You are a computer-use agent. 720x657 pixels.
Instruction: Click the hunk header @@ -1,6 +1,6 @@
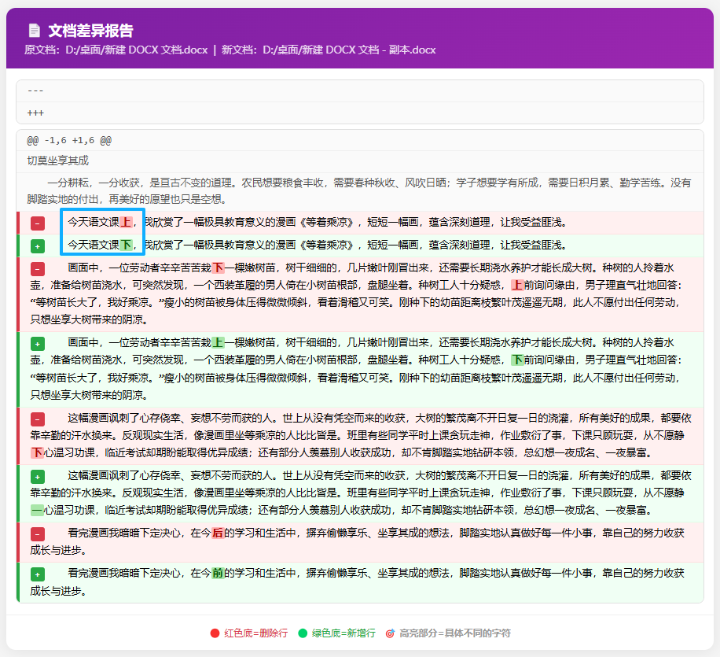point(360,140)
